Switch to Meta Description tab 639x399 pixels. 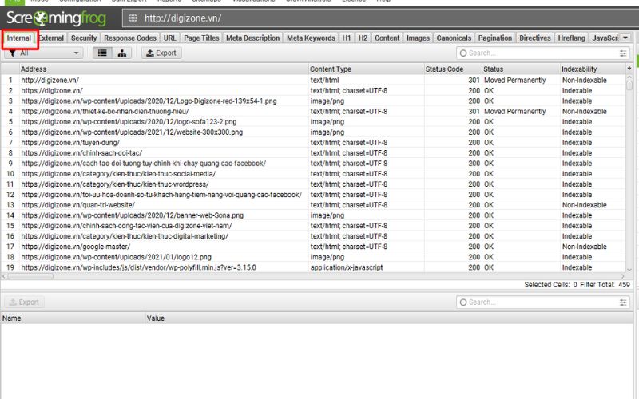coord(252,38)
